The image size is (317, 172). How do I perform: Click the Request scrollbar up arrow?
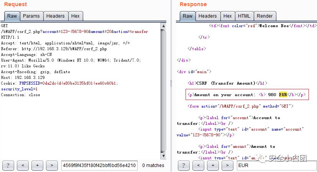point(164,26)
